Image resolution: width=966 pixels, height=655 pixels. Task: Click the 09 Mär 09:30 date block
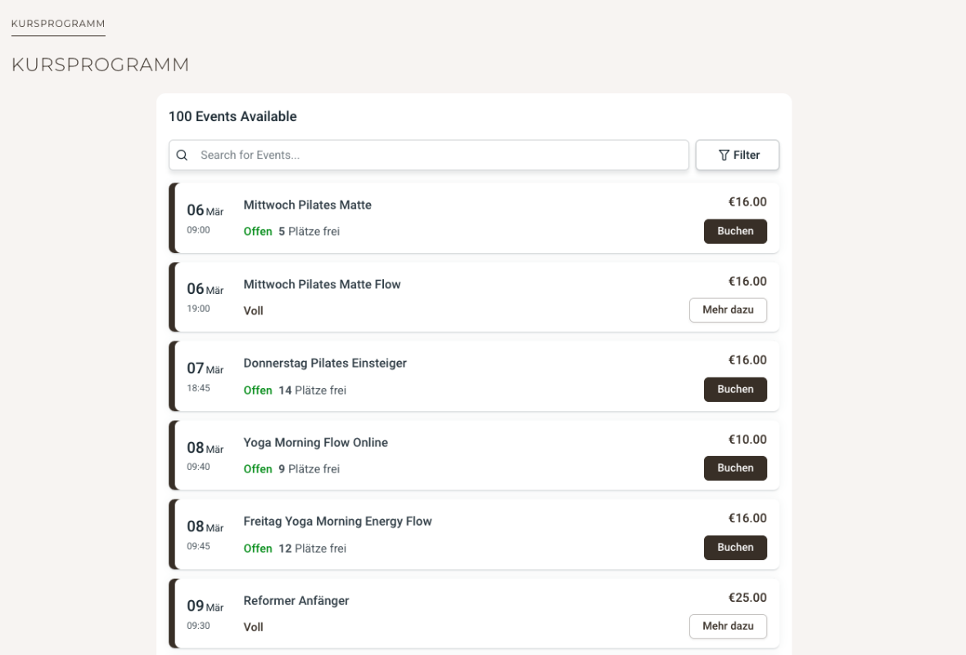click(205, 614)
